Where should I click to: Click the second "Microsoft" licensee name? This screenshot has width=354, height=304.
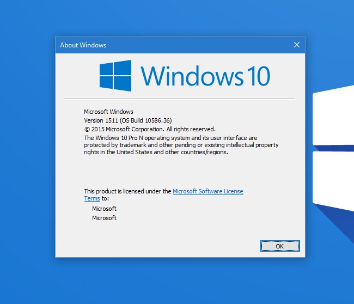click(104, 218)
